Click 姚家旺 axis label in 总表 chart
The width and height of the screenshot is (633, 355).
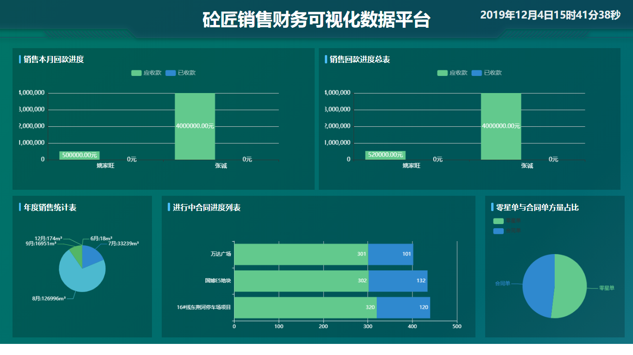point(411,166)
